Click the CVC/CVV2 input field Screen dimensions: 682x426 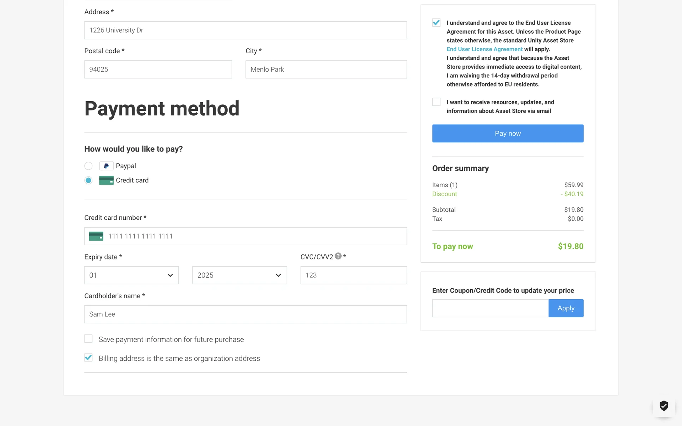[x=353, y=275]
